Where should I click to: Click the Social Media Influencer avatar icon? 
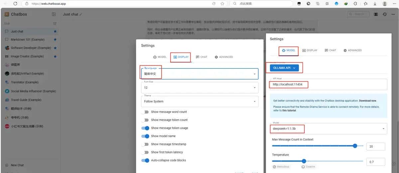pos(7,91)
